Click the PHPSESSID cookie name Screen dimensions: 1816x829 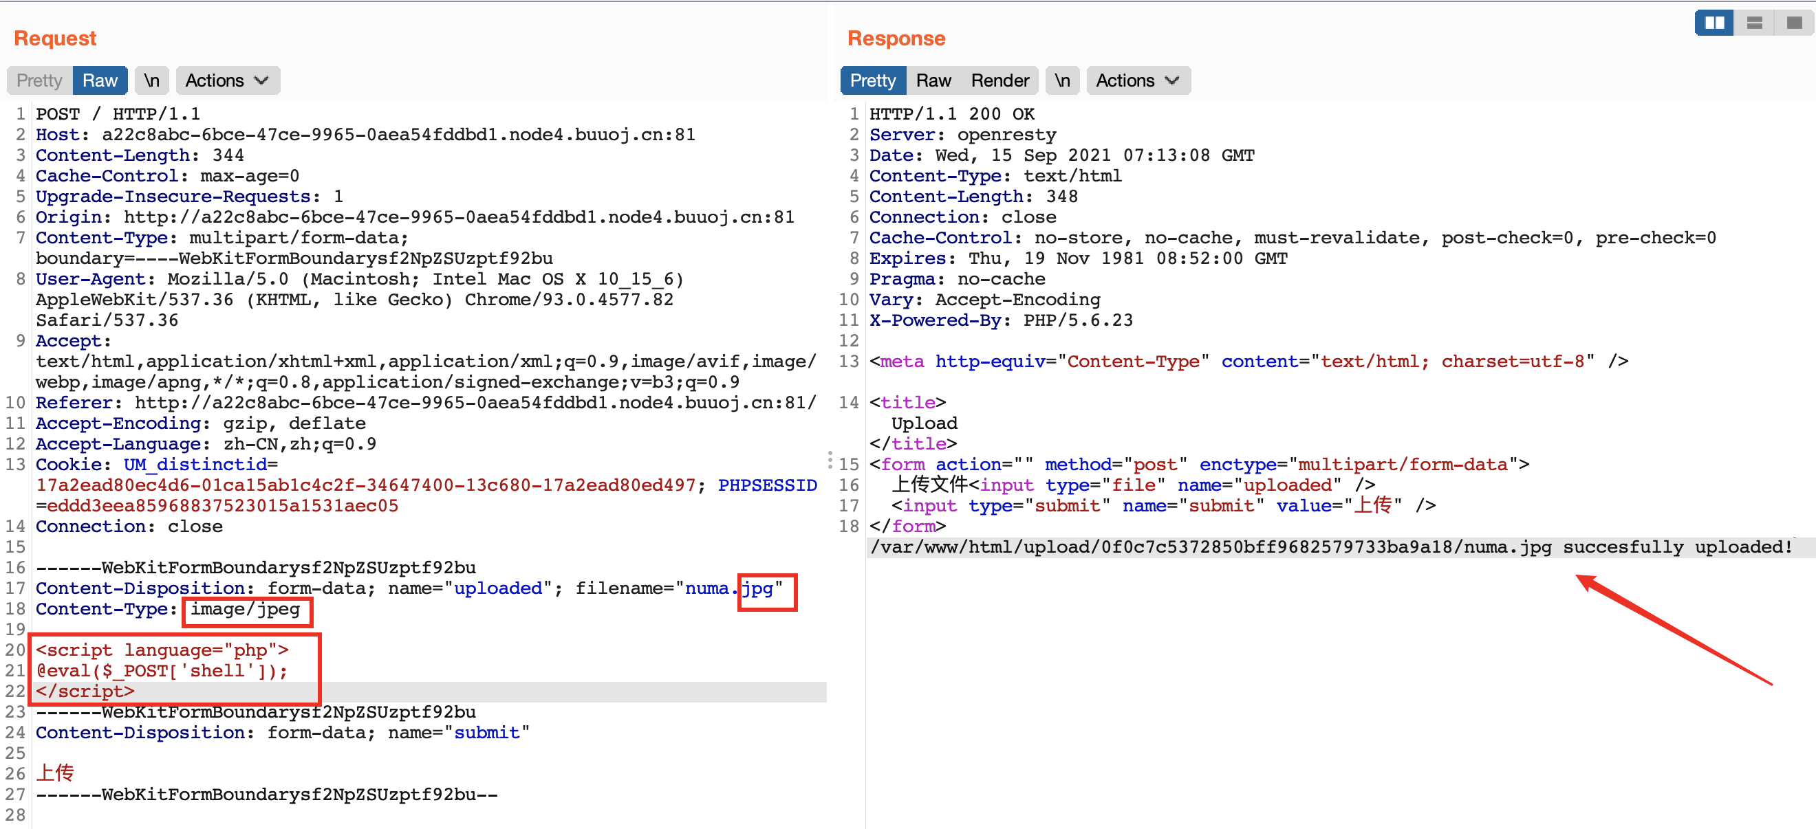click(x=767, y=485)
